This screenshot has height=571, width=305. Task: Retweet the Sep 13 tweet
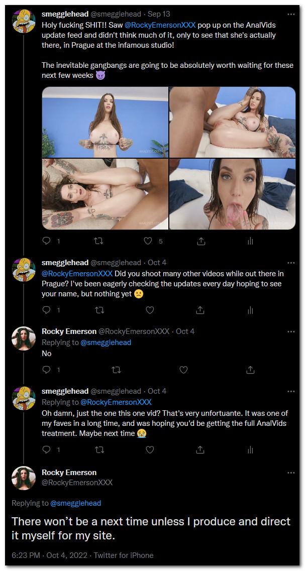click(99, 241)
